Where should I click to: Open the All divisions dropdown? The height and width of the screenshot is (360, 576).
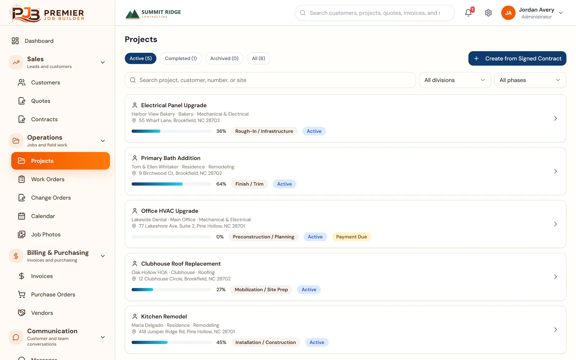coord(455,80)
